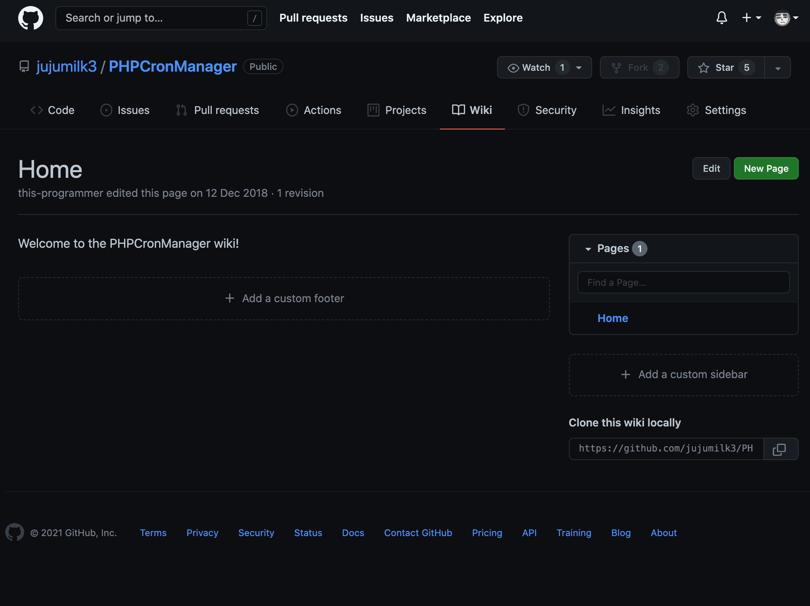Open repository Settings tab
This screenshot has width=810, height=606.
coord(717,110)
